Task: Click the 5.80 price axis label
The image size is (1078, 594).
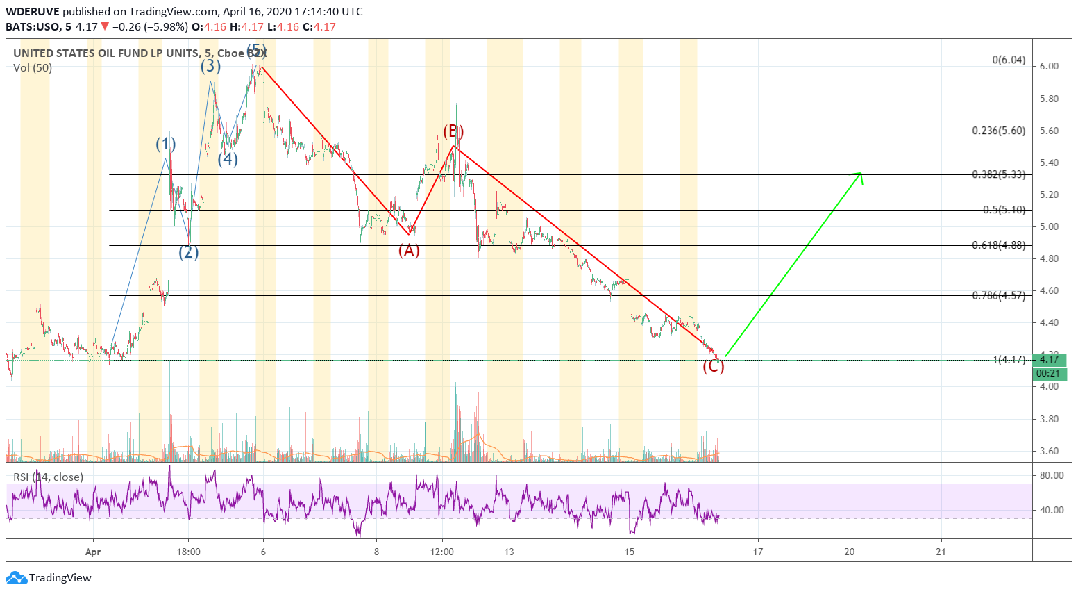Action: click(x=1049, y=99)
